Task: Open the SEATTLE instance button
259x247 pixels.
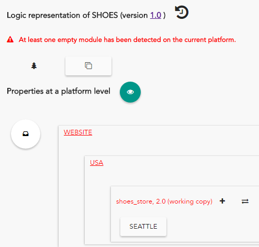Action: [143, 227]
